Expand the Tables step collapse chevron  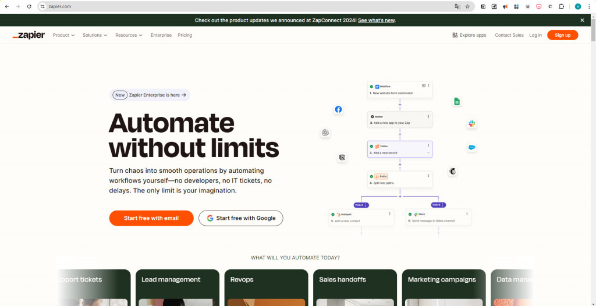pyautogui.click(x=428, y=153)
